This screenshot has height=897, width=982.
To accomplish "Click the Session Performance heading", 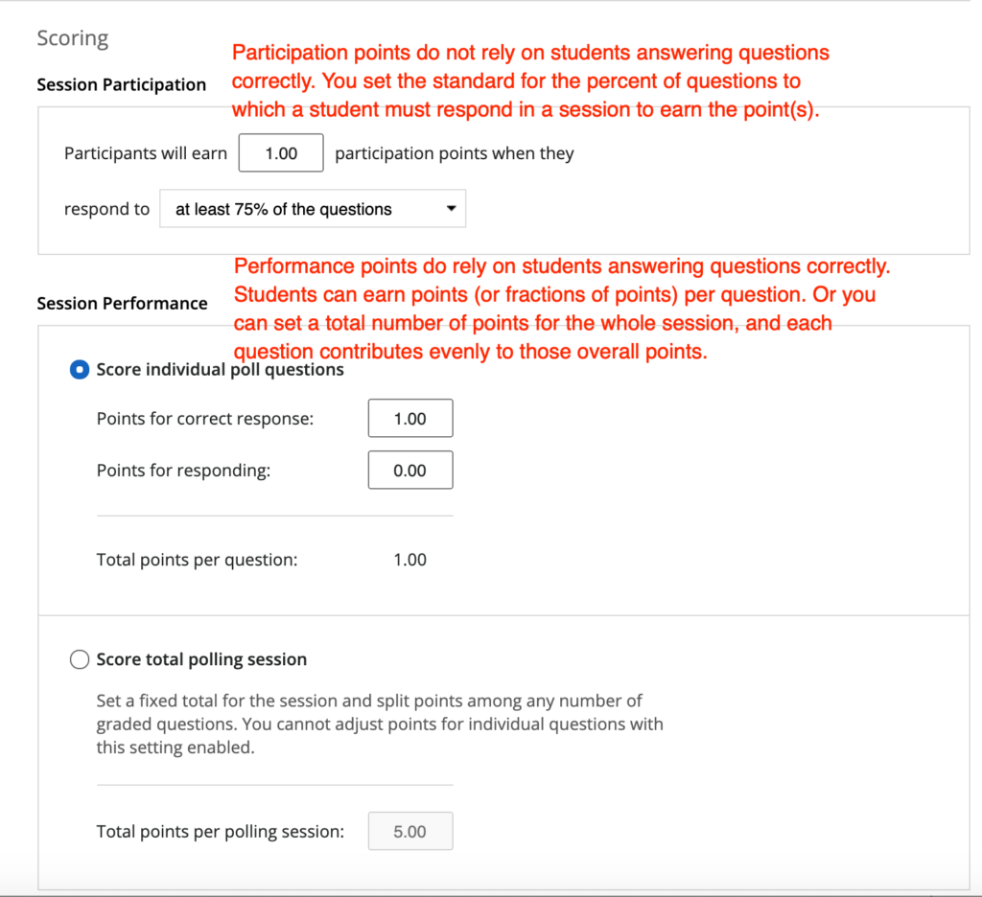I will pyautogui.click(x=122, y=304).
